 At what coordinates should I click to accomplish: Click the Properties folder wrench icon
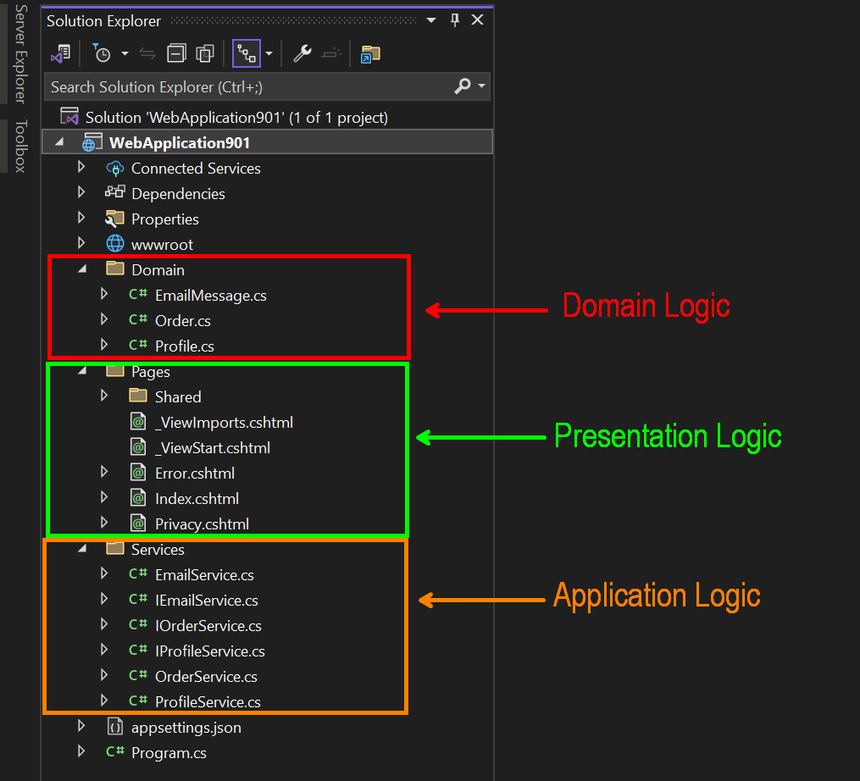coord(114,219)
